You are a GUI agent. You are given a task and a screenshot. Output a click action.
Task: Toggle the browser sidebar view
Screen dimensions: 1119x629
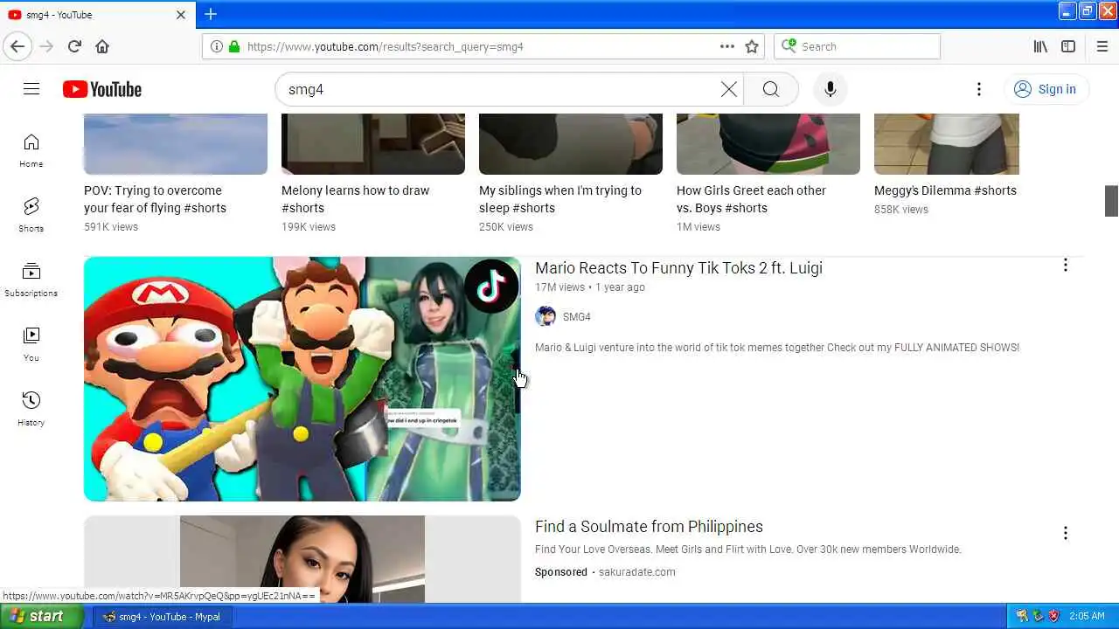1068,46
